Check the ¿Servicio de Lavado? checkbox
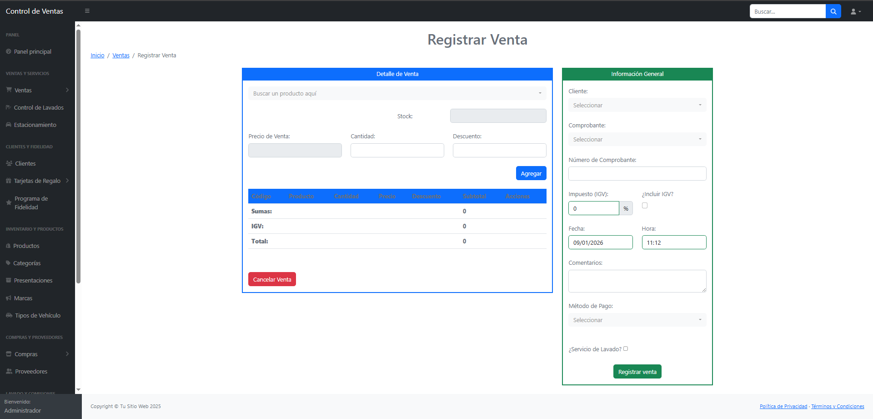This screenshot has width=873, height=419. coord(626,349)
